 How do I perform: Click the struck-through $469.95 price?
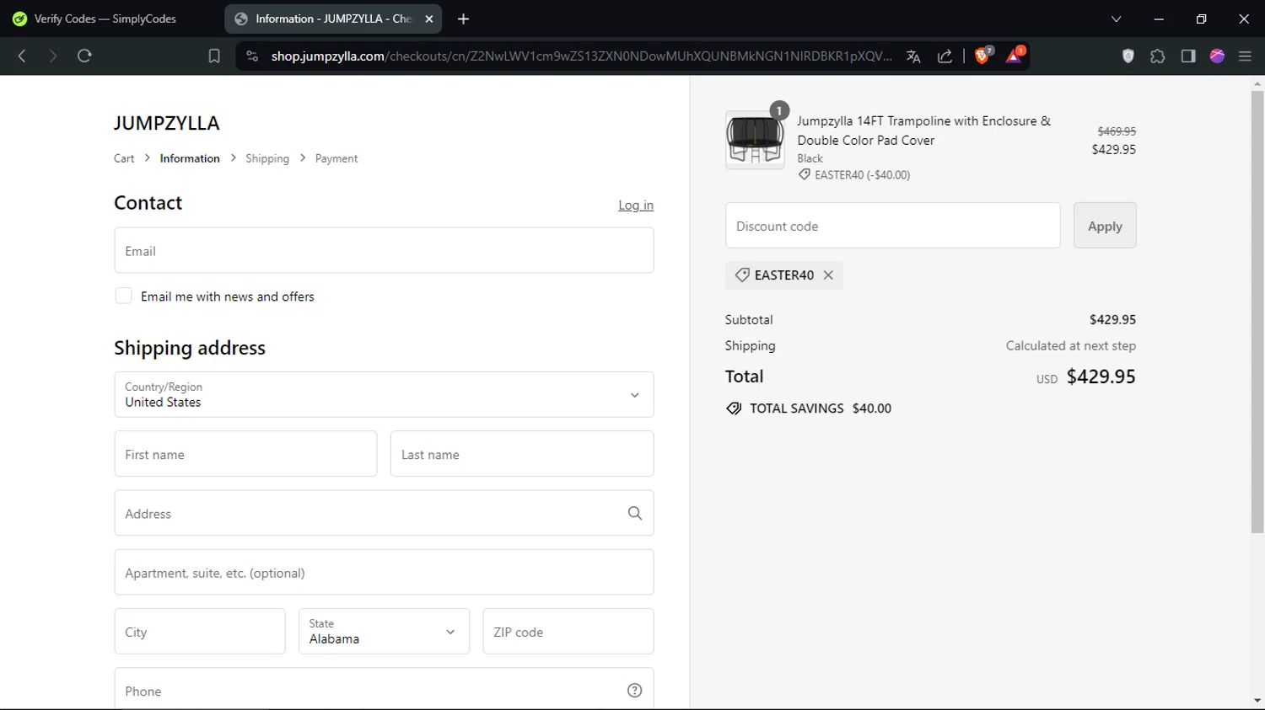pos(1117,131)
